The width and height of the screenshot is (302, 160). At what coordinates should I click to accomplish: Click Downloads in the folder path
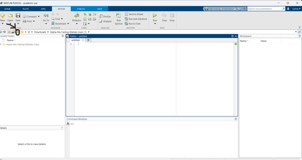click(40, 32)
